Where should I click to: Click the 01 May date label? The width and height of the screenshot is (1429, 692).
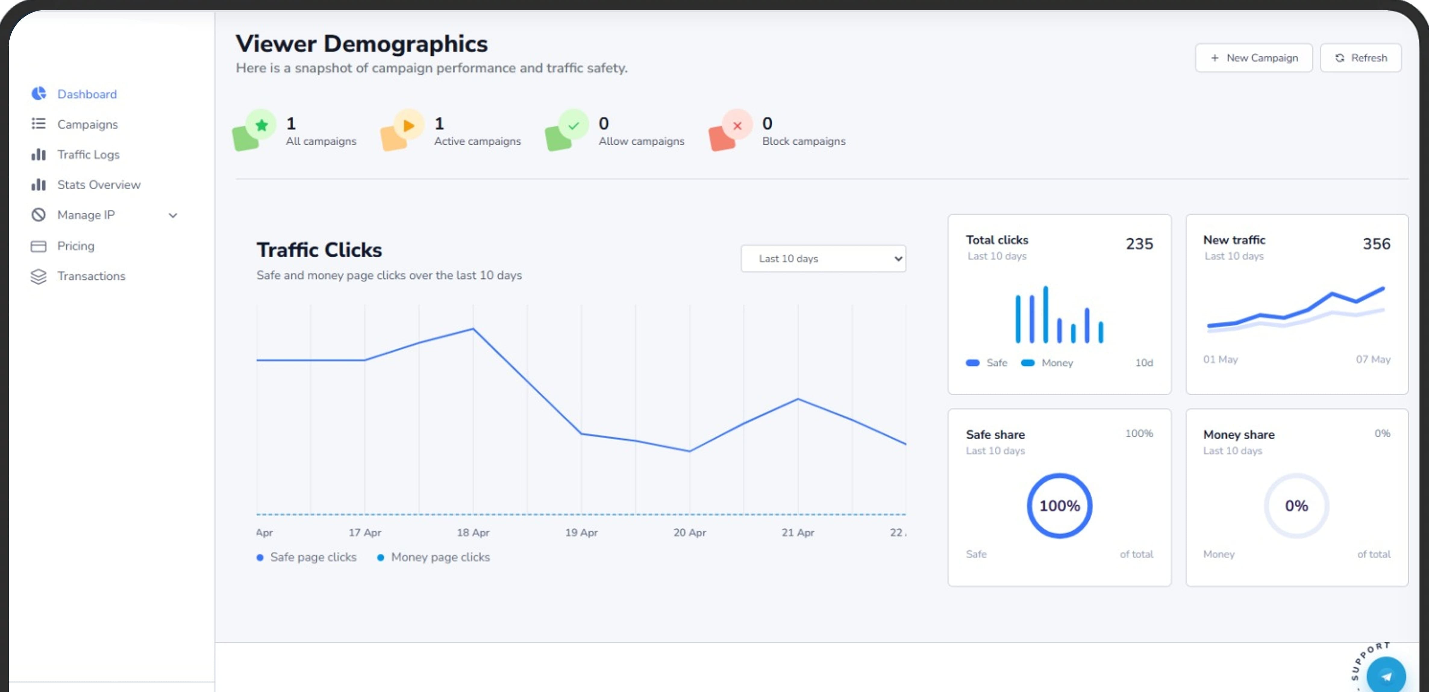tap(1221, 360)
